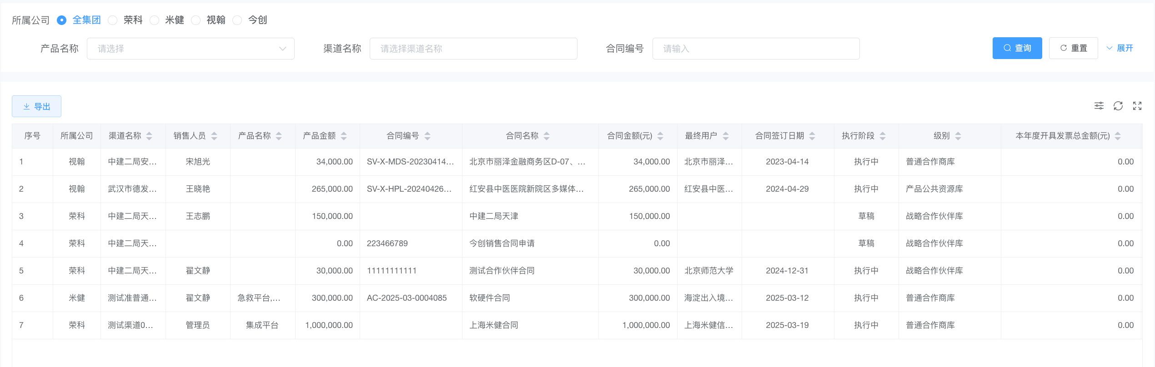This screenshot has width=1155, height=367.
Task: Open the 产品名称 dropdown selector
Action: tap(191, 49)
